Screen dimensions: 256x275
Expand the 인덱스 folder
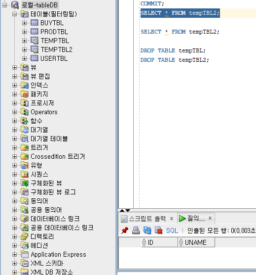pos(15,85)
